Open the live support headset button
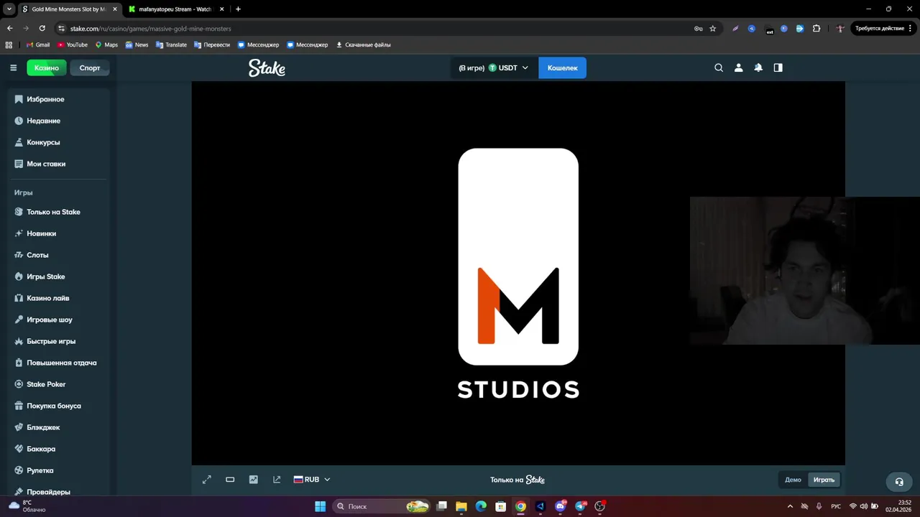The height and width of the screenshot is (517, 920). [898, 482]
